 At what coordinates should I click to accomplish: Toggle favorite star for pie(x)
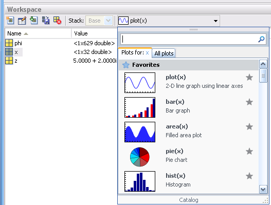pyautogui.click(x=249, y=152)
